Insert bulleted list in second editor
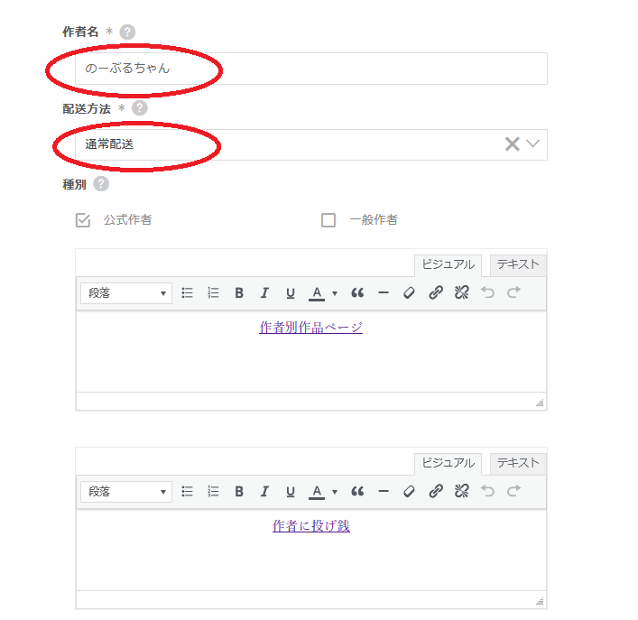638x620 pixels. pos(187,492)
